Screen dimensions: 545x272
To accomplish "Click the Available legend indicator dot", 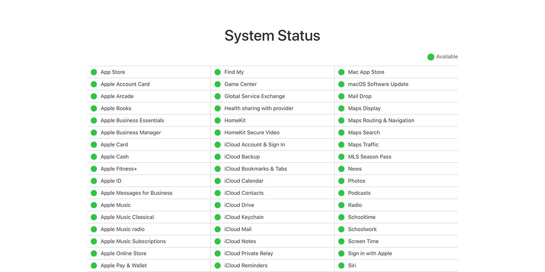I will [431, 56].
